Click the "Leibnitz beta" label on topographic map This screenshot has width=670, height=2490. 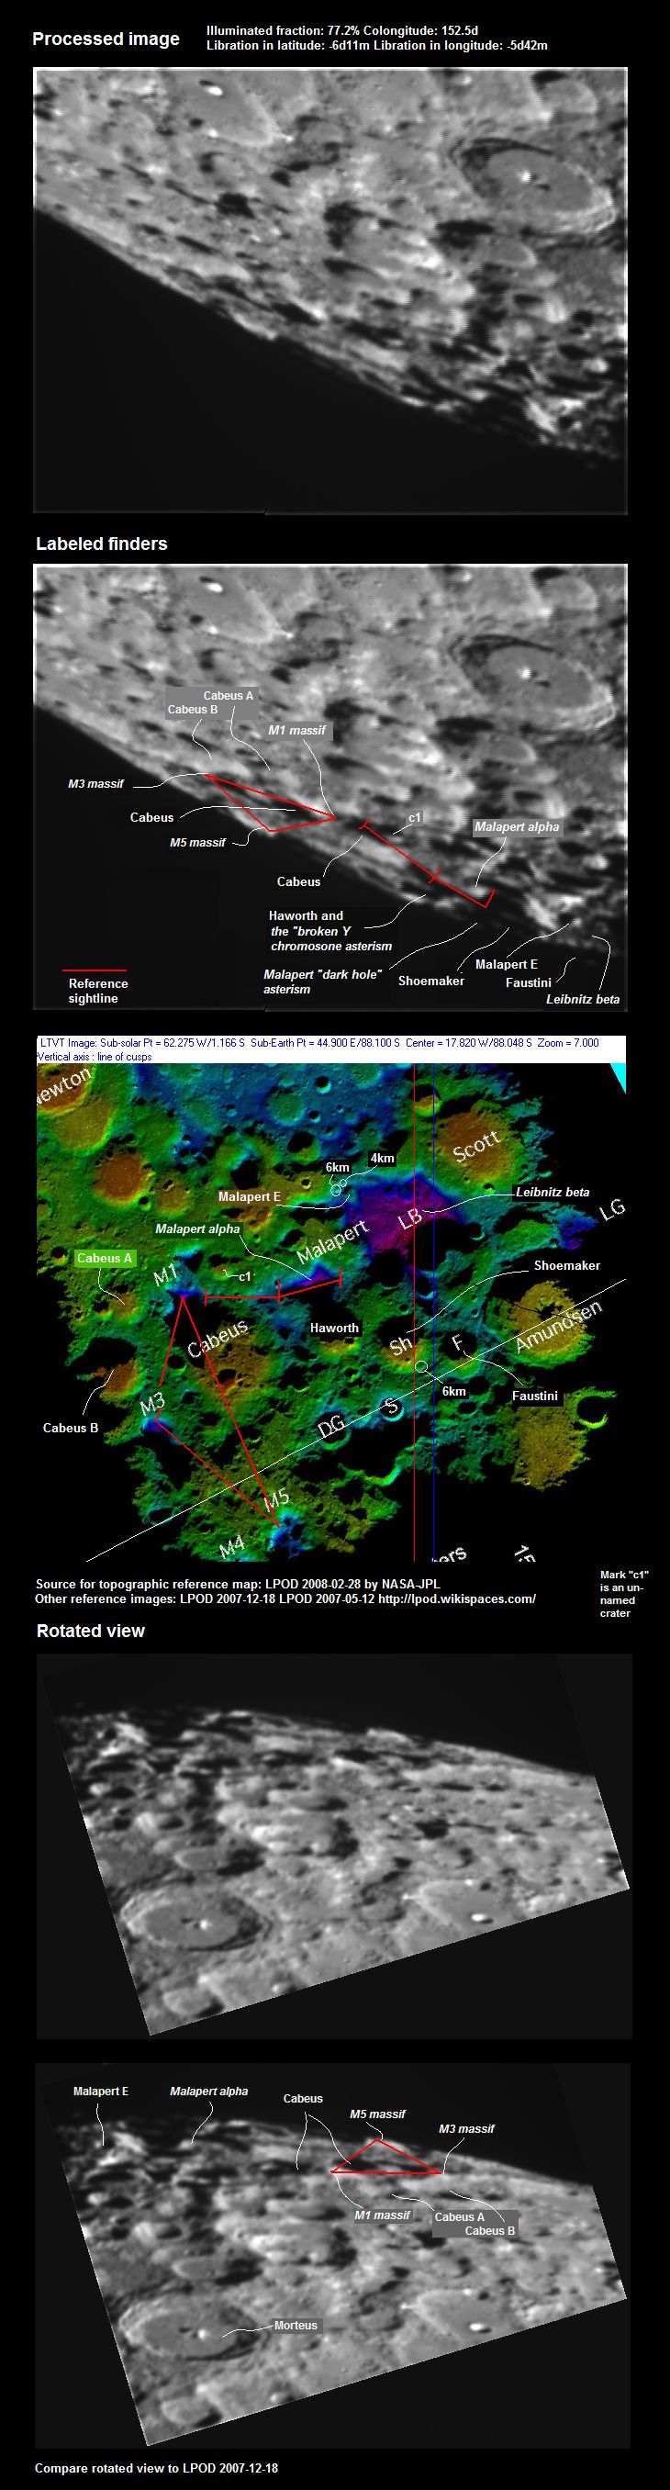[x=552, y=1192]
